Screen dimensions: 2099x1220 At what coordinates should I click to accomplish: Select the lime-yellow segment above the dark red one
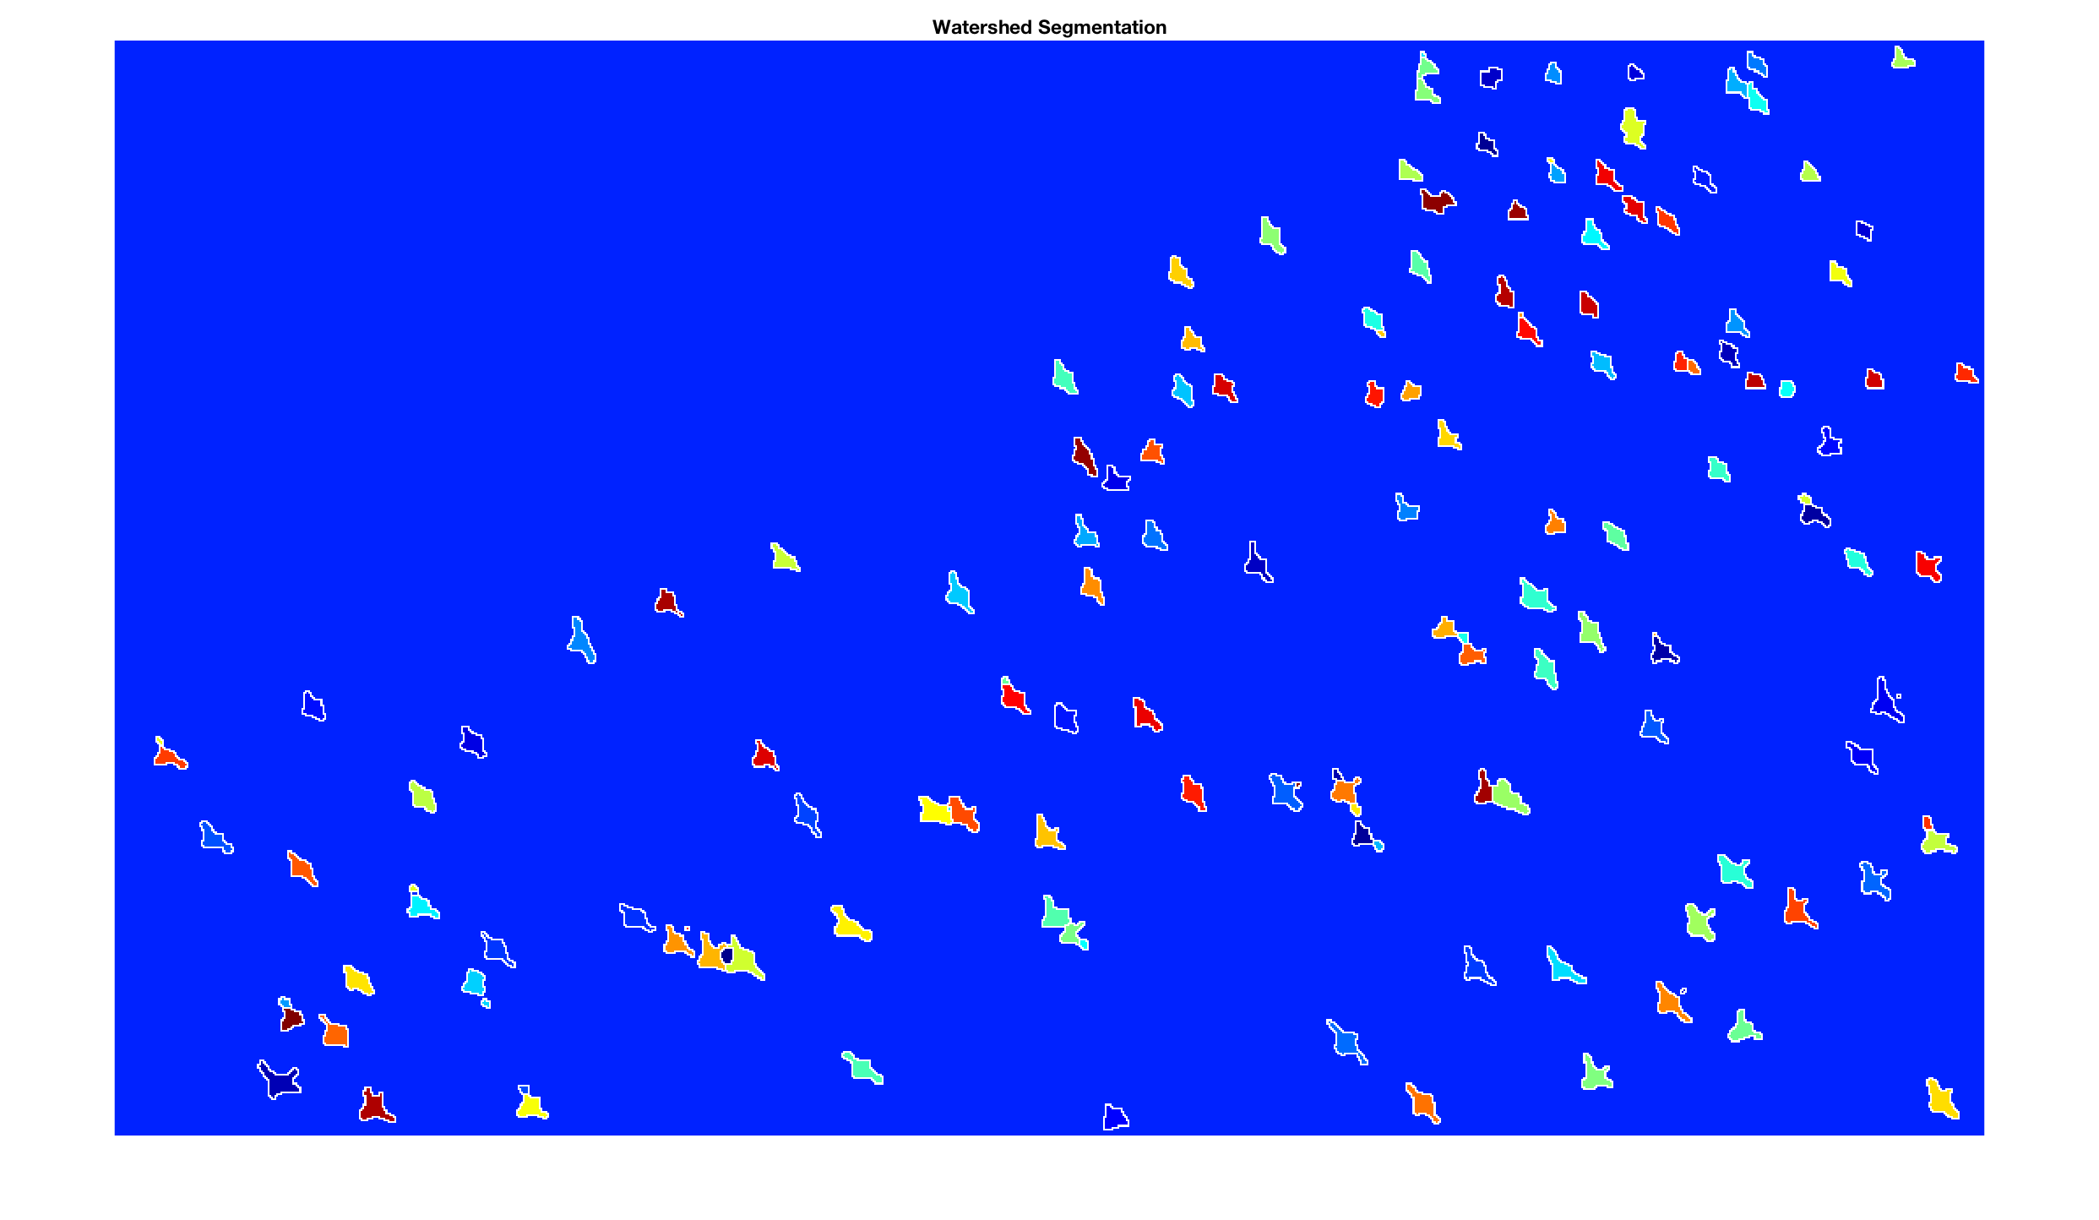pyautogui.click(x=784, y=558)
